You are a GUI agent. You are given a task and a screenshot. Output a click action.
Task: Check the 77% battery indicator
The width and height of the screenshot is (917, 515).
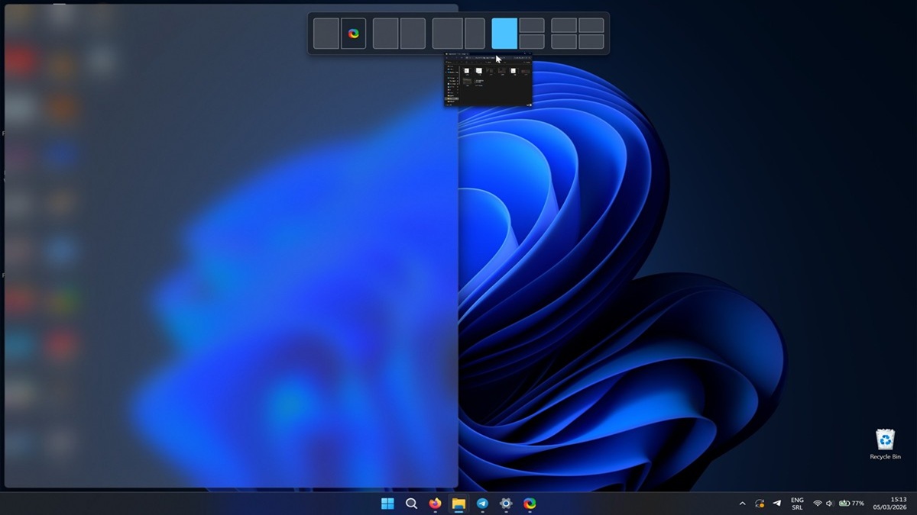point(851,504)
